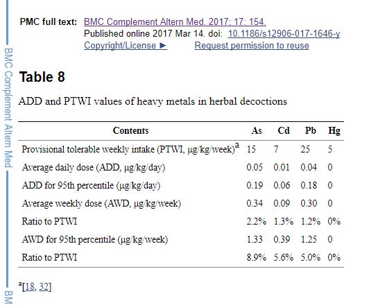This screenshot has width=387, height=305.
Task: Open footnote reference 32
Action: pyautogui.click(x=44, y=286)
